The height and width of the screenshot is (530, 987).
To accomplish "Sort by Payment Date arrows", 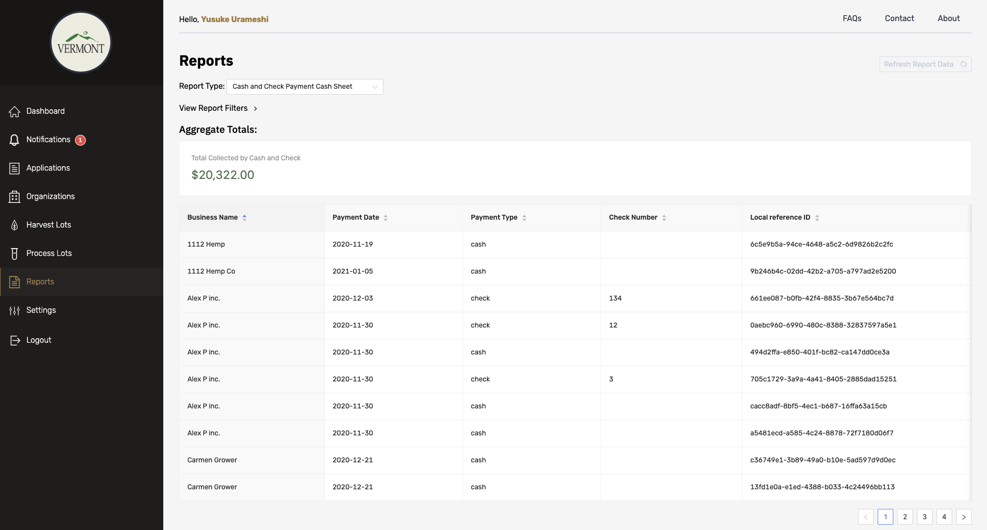I will (385, 218).
